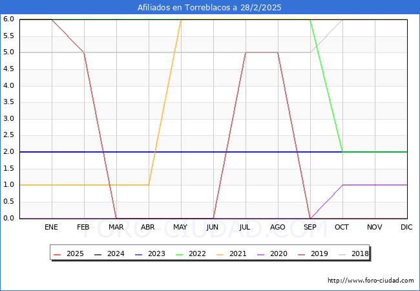This screenshot has width=420, height=291.
Task: Select the 2021 legend label
Action: (x=238, y=253)
